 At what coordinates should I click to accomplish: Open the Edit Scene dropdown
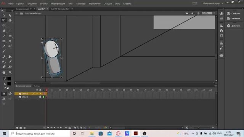click(187, 13)
